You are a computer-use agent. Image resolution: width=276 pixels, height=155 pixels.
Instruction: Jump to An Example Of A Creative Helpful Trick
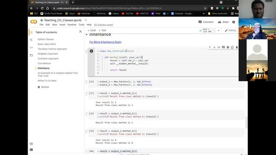[x=58, y=74]
